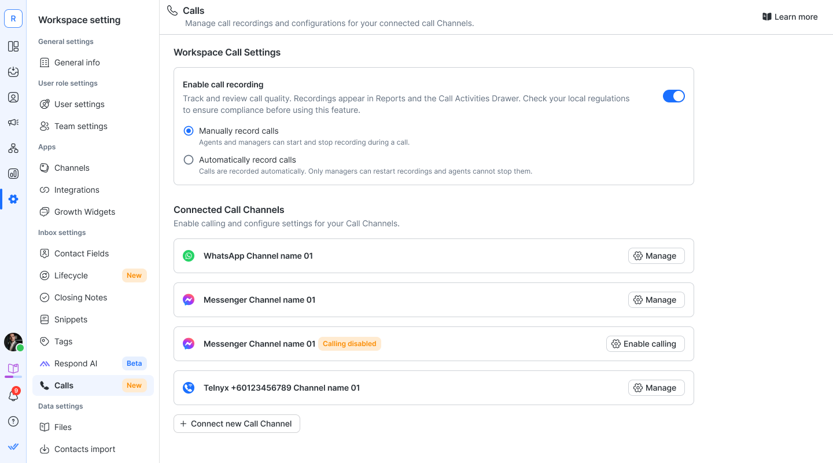
Task: Turn off the Enable call recording toggle
Action: [673, 96]
